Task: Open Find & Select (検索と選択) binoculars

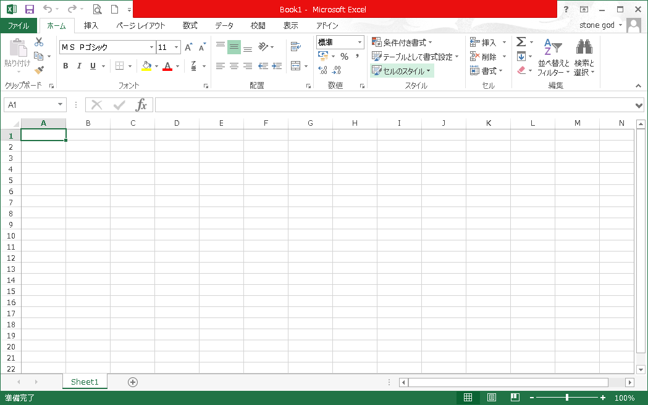Action: pyautogui.click(x=584, y=58)
